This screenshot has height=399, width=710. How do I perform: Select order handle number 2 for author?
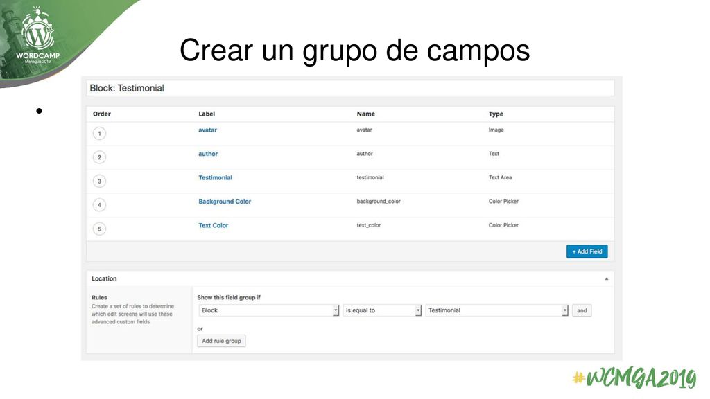[x=100, y=157]
